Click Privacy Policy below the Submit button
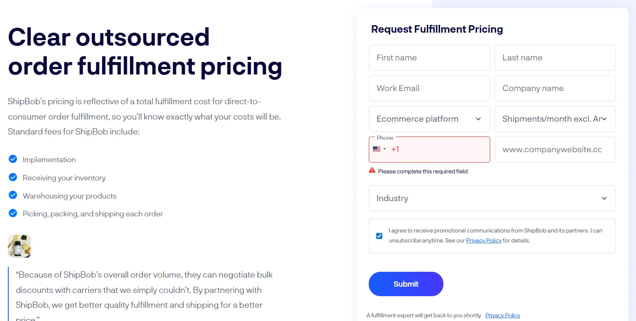636x321 pixels. [x=503, y=315]
